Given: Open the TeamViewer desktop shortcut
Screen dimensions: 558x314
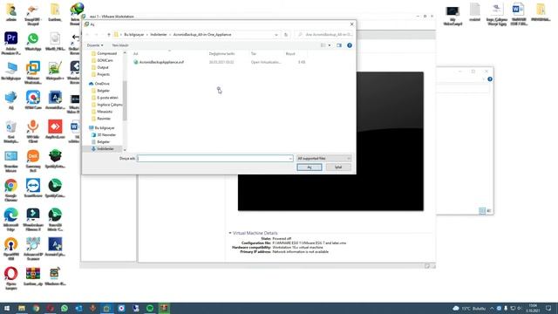Looking at the screenshot, I should point(33,188).
